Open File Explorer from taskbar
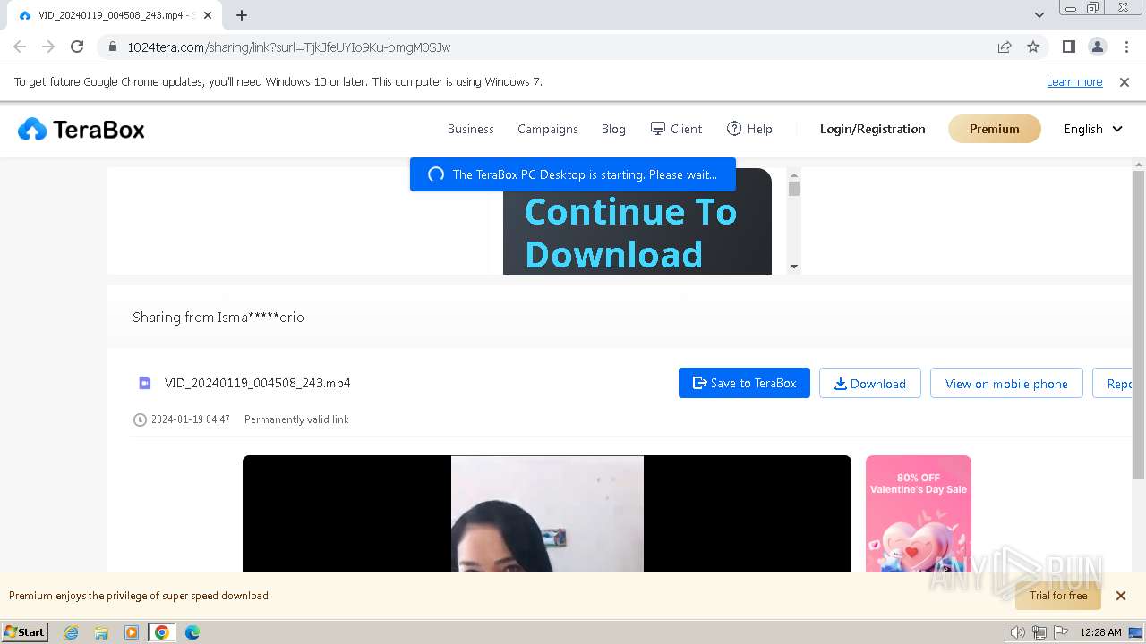The height and width of the screenshot is (644, 1146). pyautogui.click(x=101, y=632)
